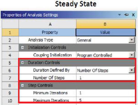The width and height of the screenshot is (138, 105).
Task: Select row header 8
Action: click(x=10, y=85)
